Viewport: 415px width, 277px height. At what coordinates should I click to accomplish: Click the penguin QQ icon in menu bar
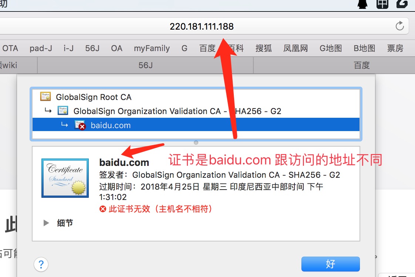(x=362, y=4)
